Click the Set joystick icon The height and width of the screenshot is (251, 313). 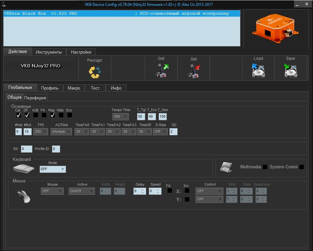[194, 71]
